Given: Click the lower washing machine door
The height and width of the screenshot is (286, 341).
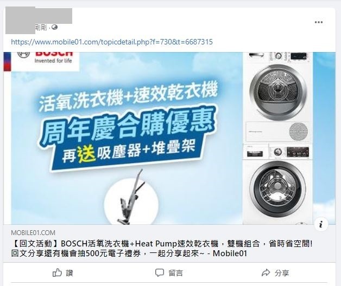Looking at the screenshot, I should click(x=277, y=188).
